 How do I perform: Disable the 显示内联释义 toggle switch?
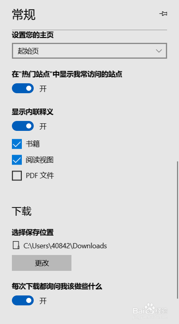point(23,126)
